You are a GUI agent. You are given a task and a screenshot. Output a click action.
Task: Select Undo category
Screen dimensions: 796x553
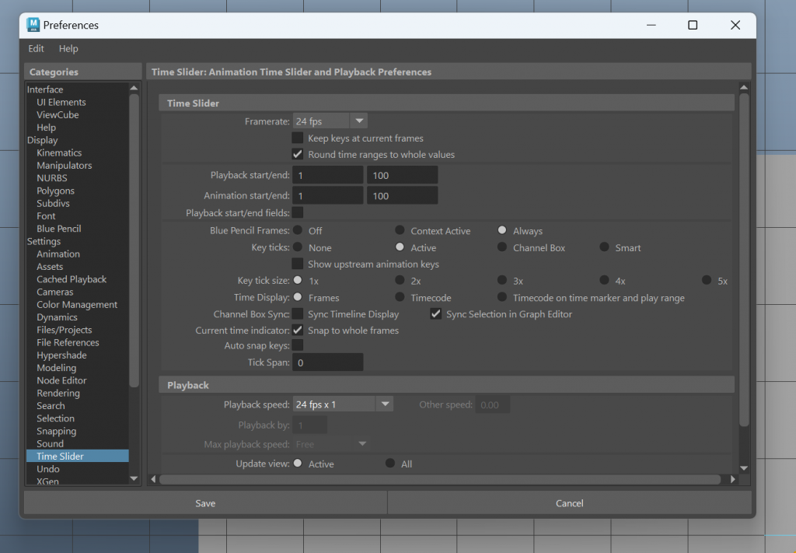tap(47, 469)
